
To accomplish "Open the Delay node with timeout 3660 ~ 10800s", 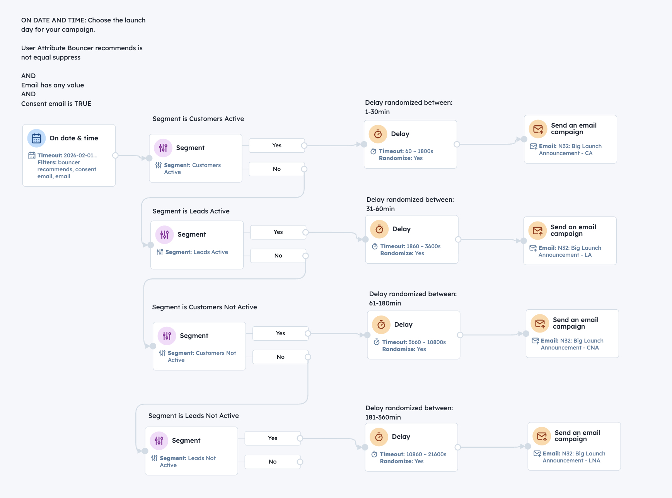I will (413, 335).
